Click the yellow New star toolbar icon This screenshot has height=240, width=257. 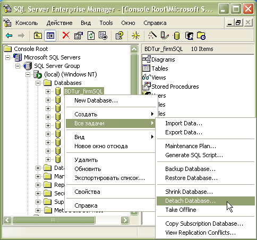[x=135, y=36]
